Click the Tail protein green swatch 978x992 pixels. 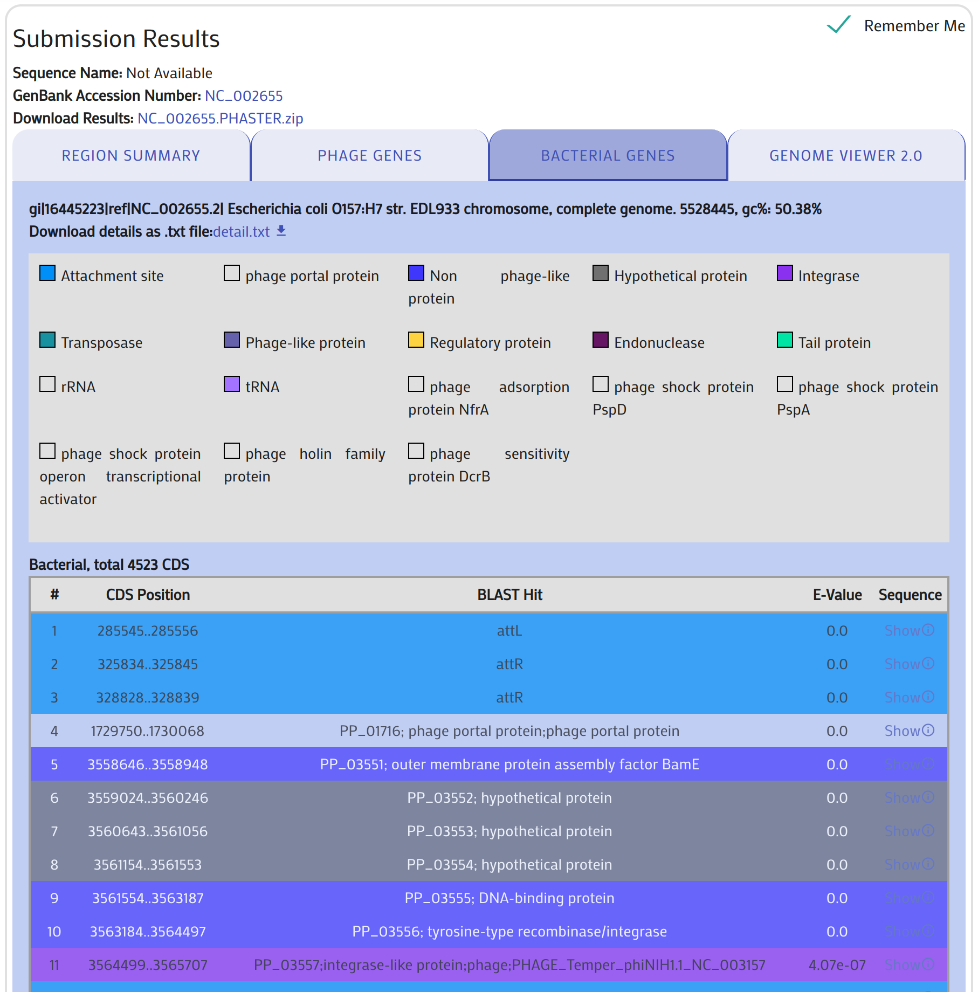[x=785, y=340]
